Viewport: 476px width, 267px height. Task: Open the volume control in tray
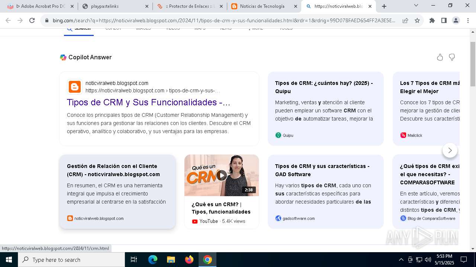click(428, 260)
